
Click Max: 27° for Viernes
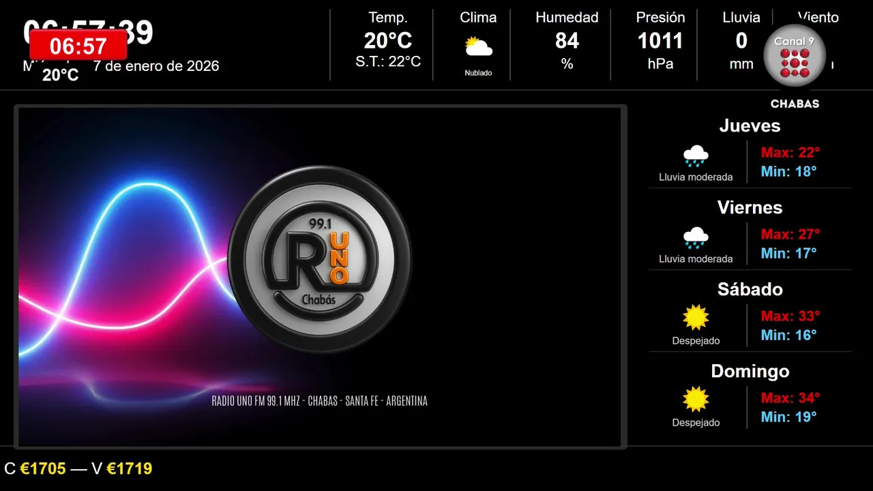pyautogui.click(x=790, y=234)
